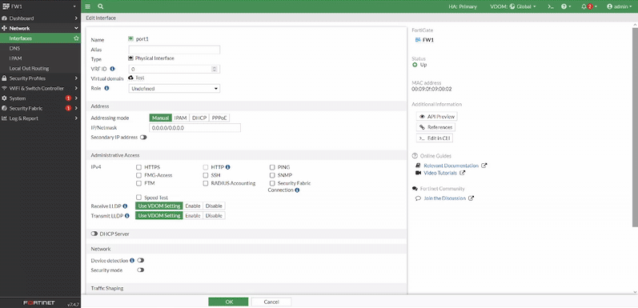Screen dimensions: 638x308
Task: Click the Fortinet logo in the sidebar footer
Action: click(x=38, y=303)
